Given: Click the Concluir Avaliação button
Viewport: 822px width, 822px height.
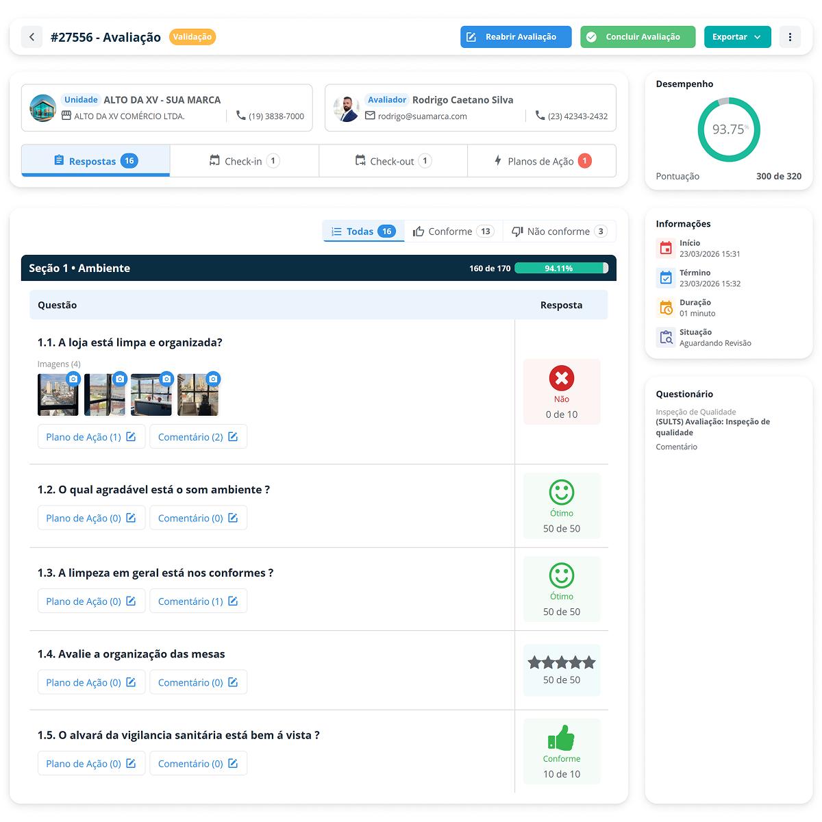Looking at the screenshot, I should [x=637, y=36].
